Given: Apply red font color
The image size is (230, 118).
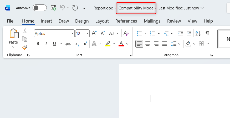Looking at the screenshot, I should click(121, 44).
